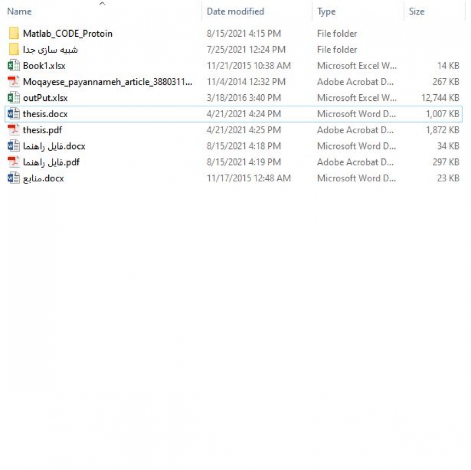This screenshot has width=471, height=470.
Task: Click the date 11/21/2015 10:38 AM
Action: click(249, 66)
